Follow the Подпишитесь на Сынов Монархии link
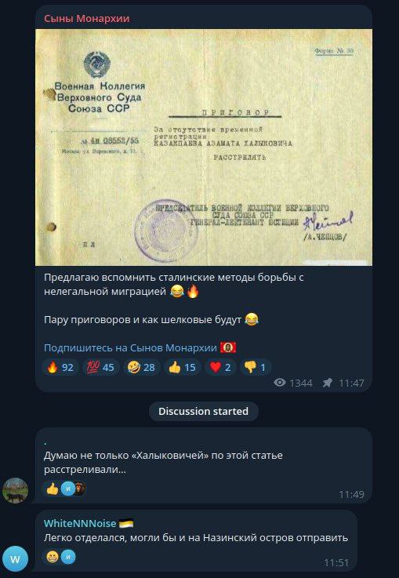This screenshot has width=399, height=578. [x=130, y=347]
